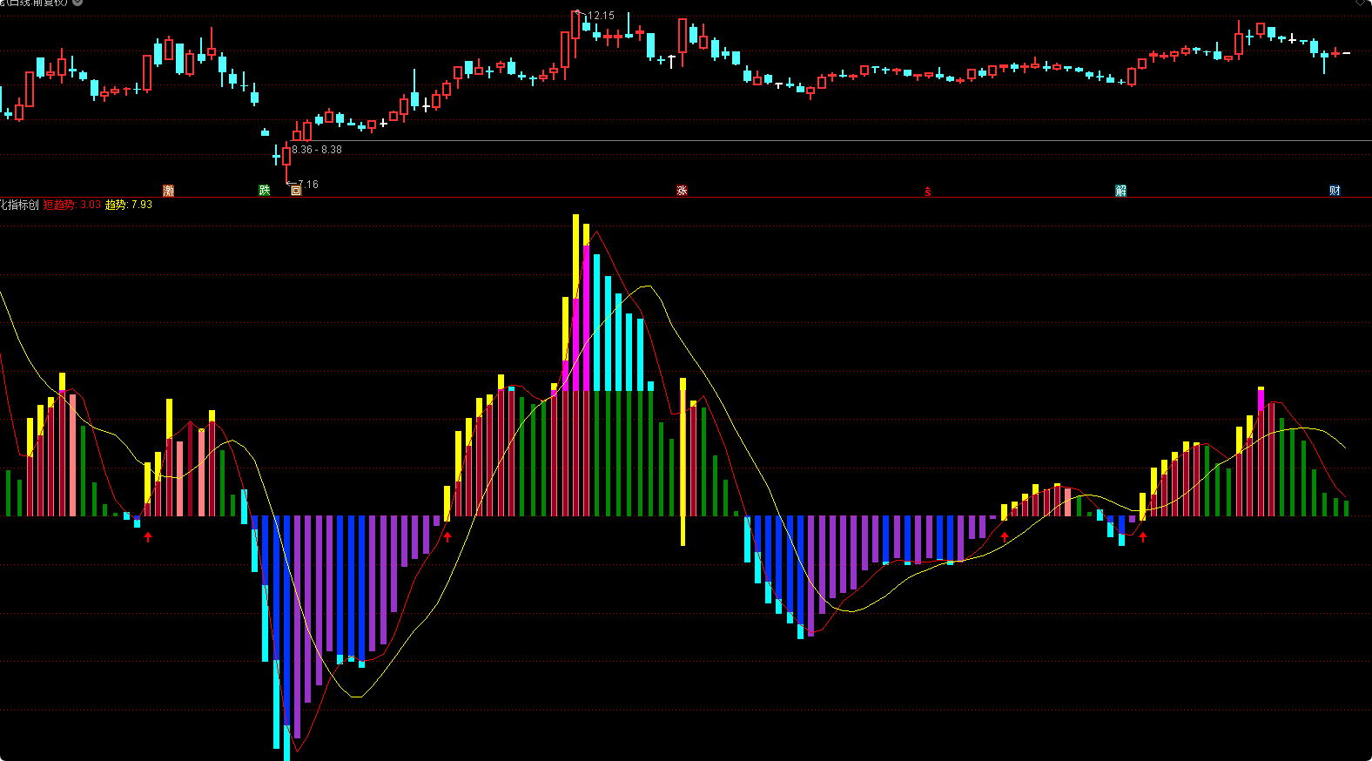Click the diamond icon in top-right corner
Image resolution: width=1372 pixels, height=761 pixels.
(1361, 3)
